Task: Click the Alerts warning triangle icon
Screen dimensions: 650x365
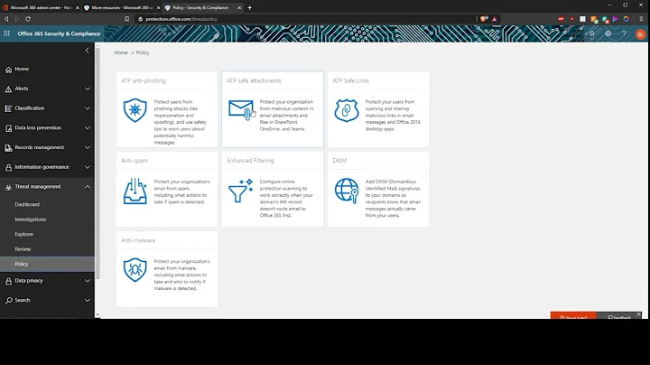Action: pos(8,89)
